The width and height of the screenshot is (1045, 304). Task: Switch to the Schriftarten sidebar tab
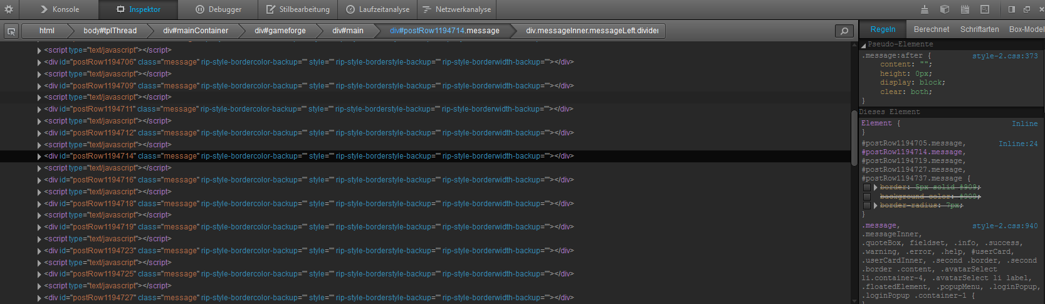[980, 29]
